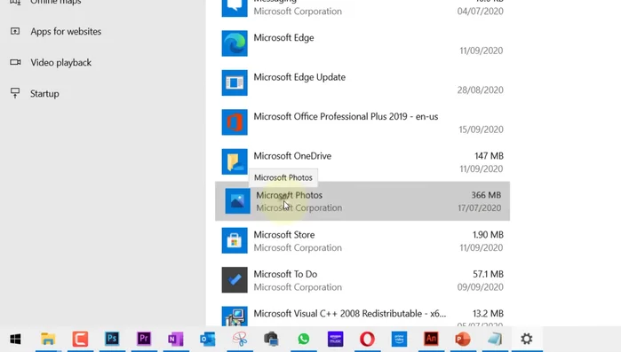Viewport: 621px width, 352px height.
Task: Click the Startup sidebar icon
Action: [15, 93]
